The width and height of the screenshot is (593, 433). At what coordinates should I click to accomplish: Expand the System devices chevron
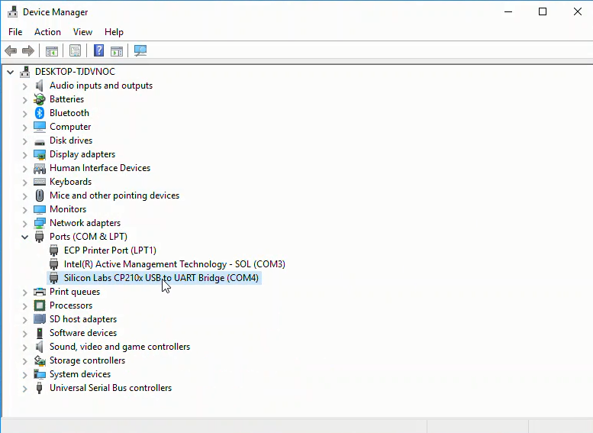[25, 375]
